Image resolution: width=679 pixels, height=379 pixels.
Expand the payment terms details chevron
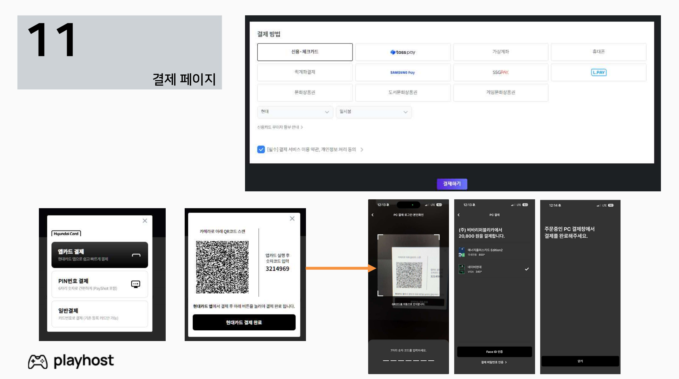click(362, 150)
